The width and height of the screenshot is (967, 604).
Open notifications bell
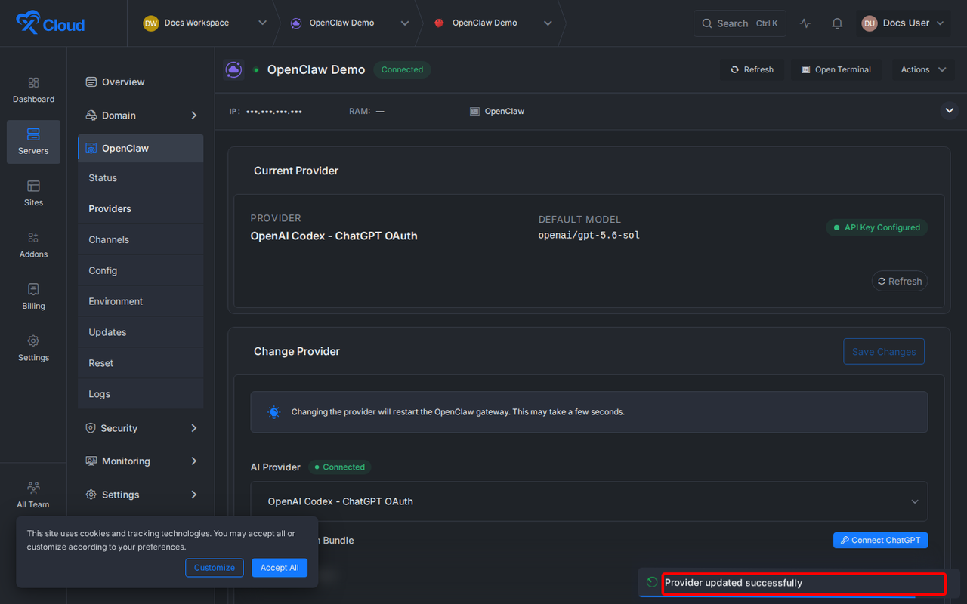pos(837,23)
